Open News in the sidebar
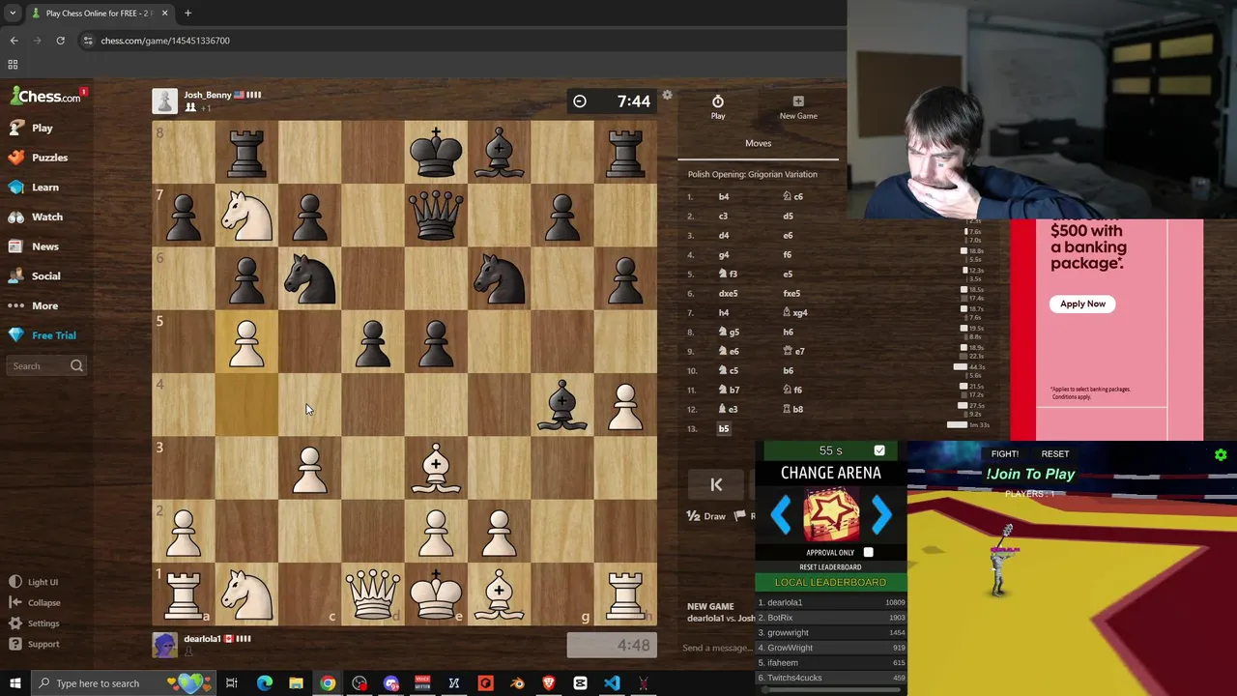 pyautogui.click(x=34, y=246)
